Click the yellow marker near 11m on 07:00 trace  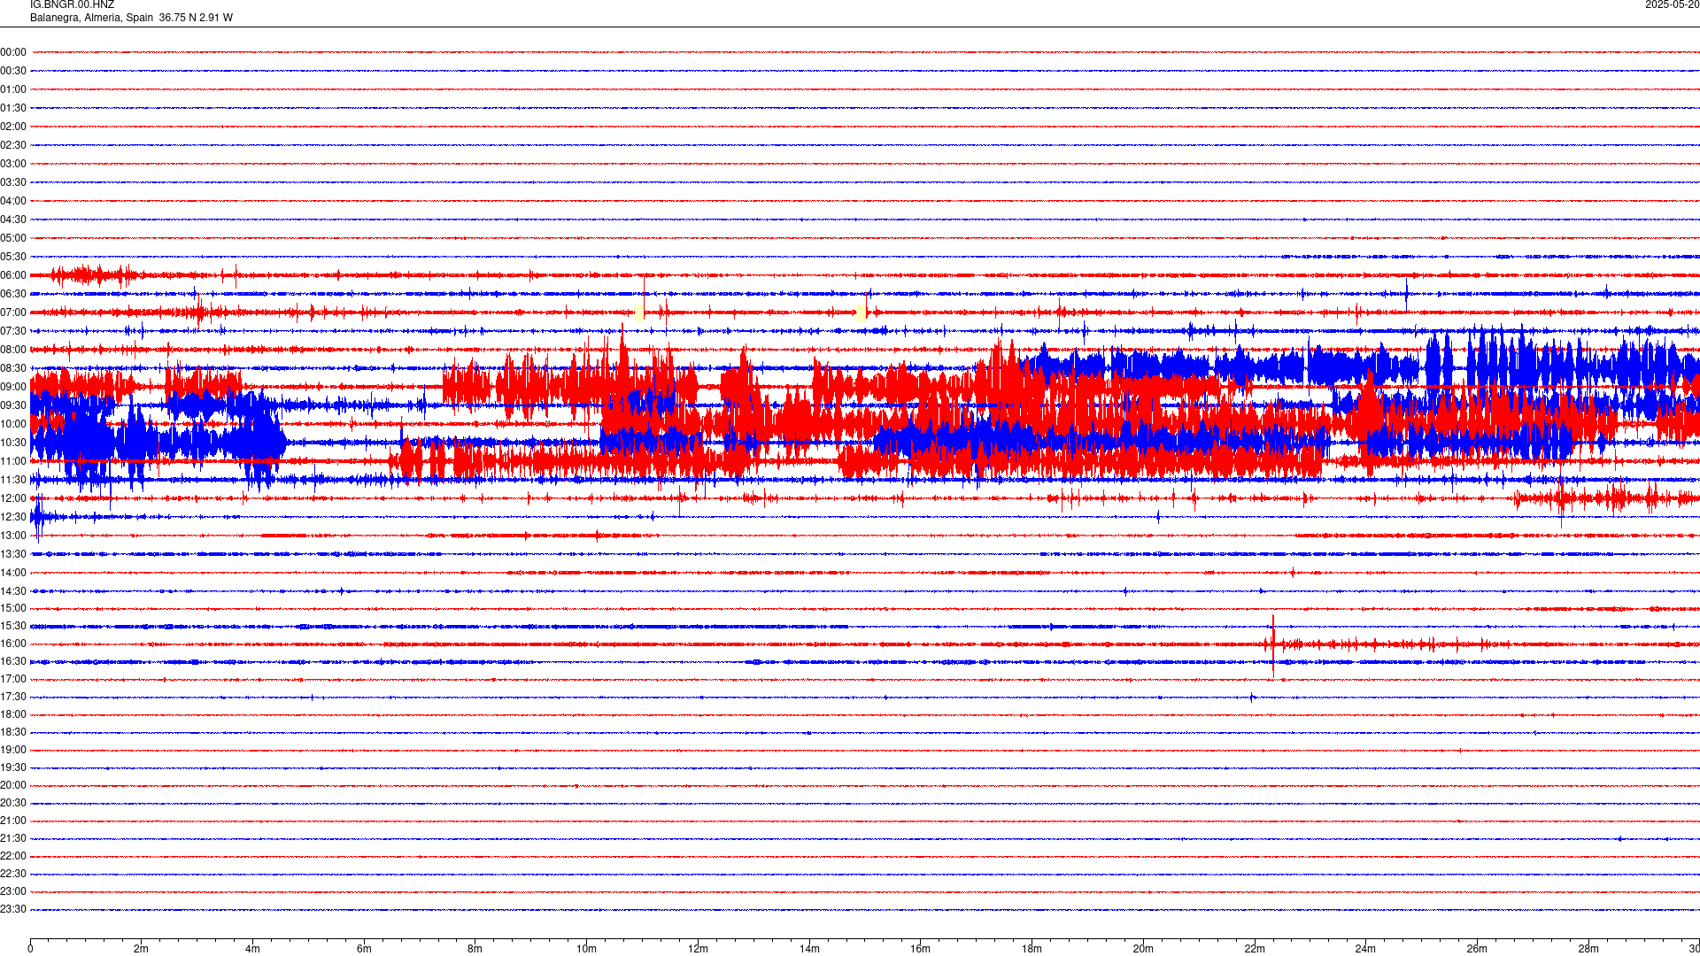(x=640, y=312)
